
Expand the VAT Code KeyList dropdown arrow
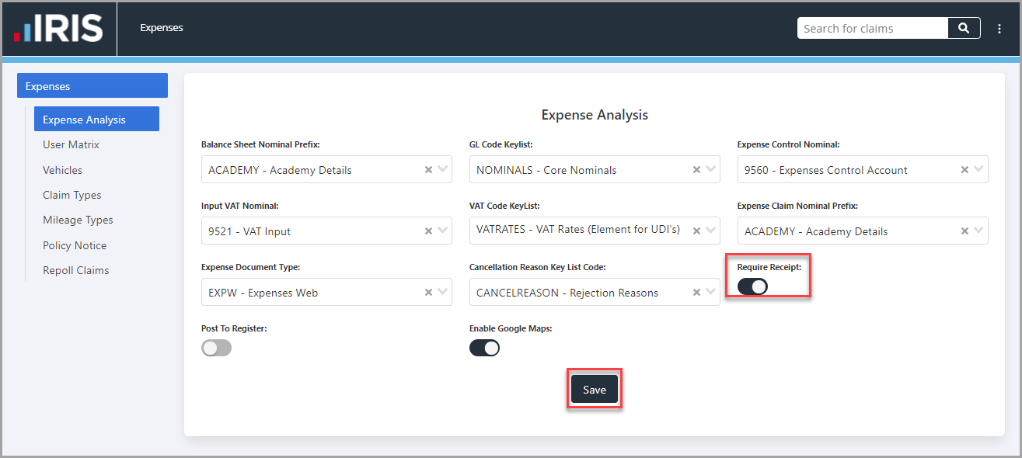pyautogui.click(x=711, y=231)
